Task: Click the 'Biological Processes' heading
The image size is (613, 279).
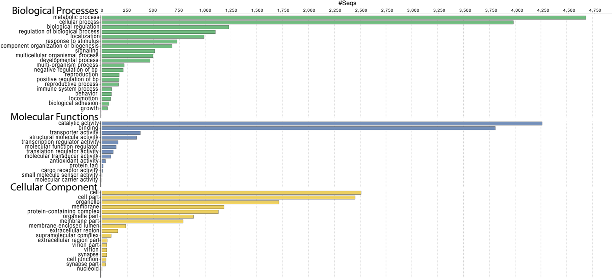Action: click(x=55, y=10)
